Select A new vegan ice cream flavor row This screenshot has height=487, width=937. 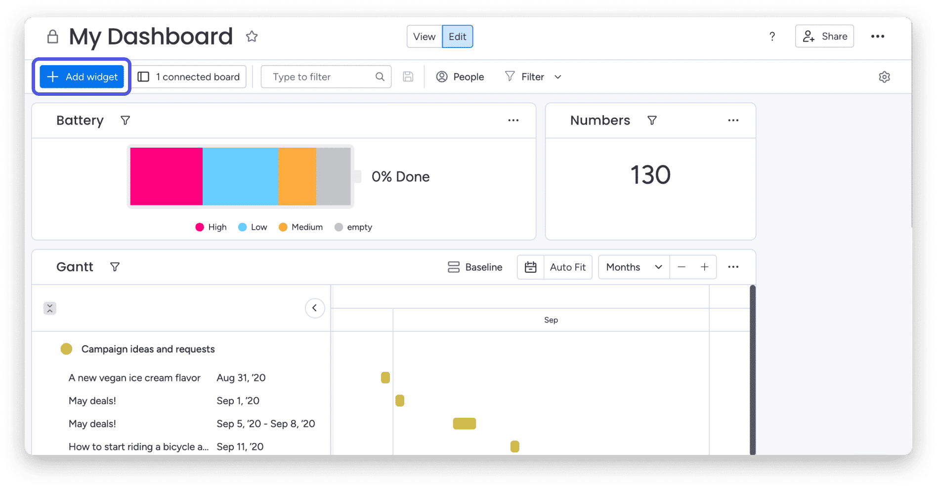coord(134,378)
